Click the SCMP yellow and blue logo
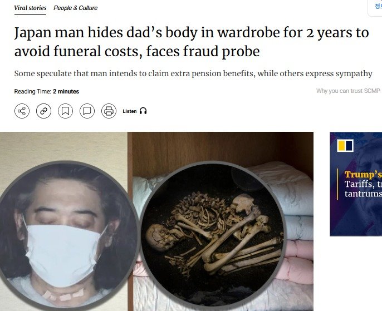 point(345,146)
